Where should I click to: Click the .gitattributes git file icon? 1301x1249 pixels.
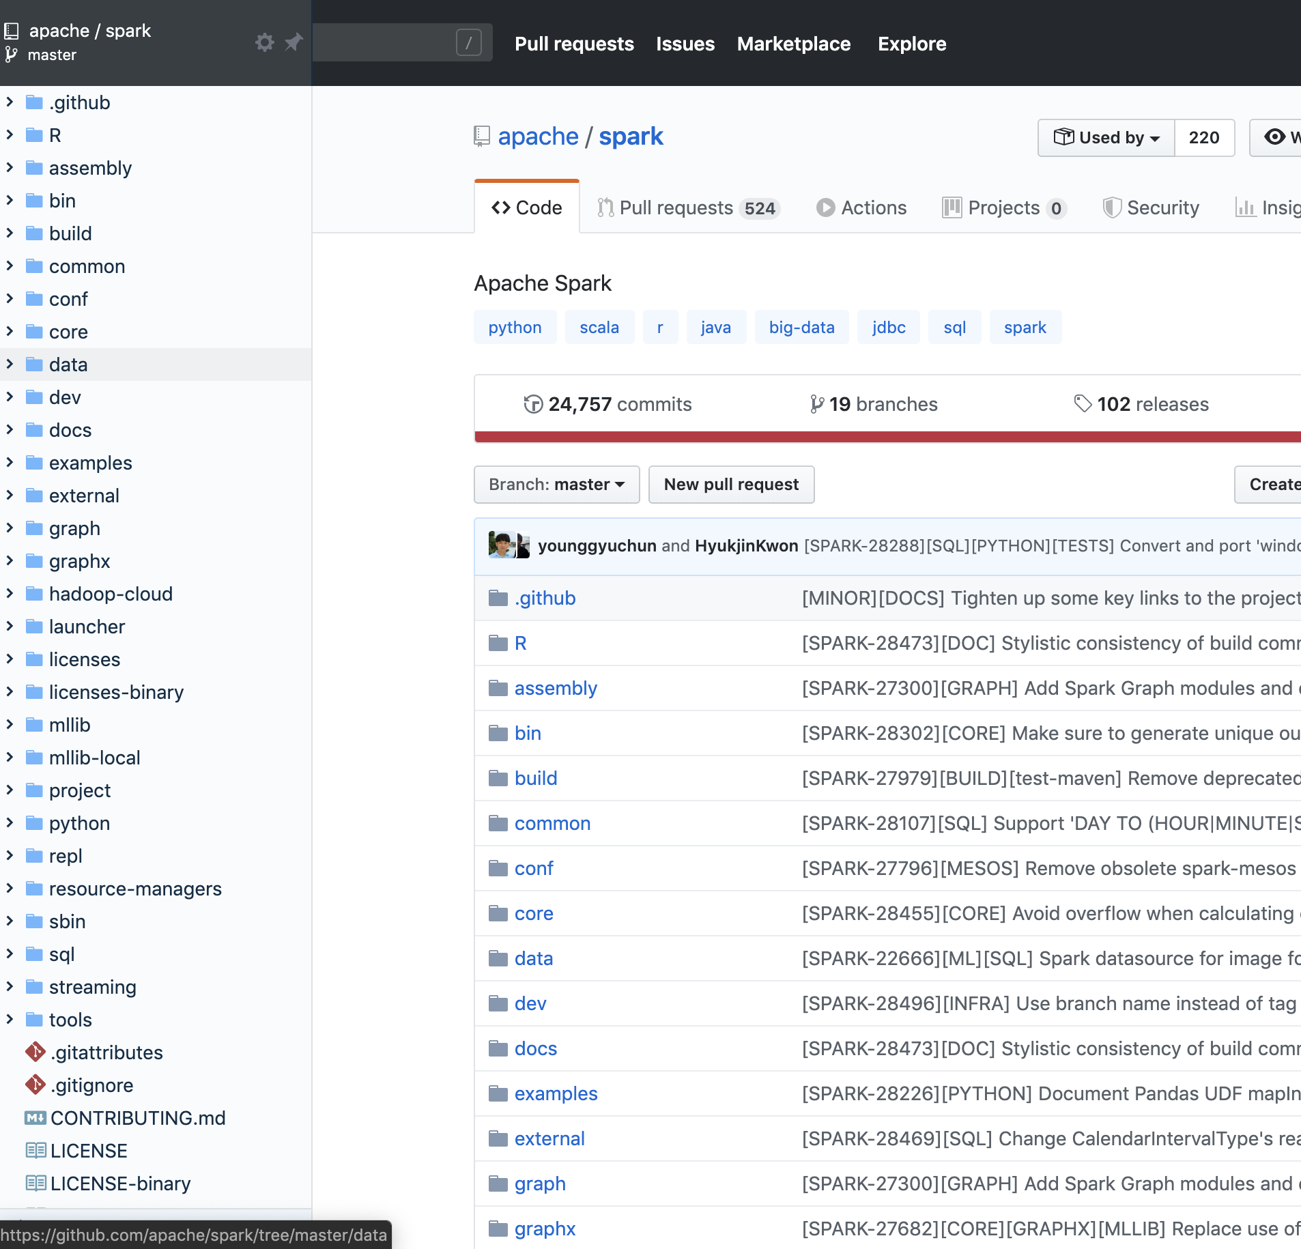click(35, 1052)
